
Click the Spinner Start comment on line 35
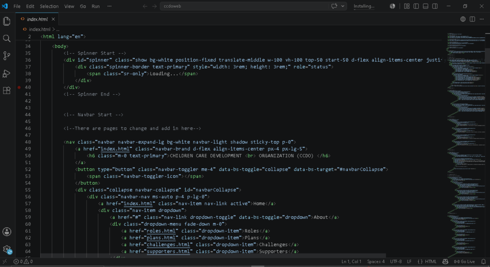[x=95, y=53]
